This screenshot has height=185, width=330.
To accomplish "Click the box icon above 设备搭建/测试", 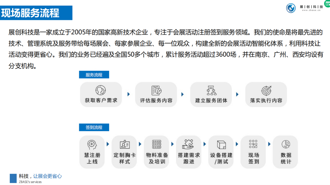I will 221,145.
